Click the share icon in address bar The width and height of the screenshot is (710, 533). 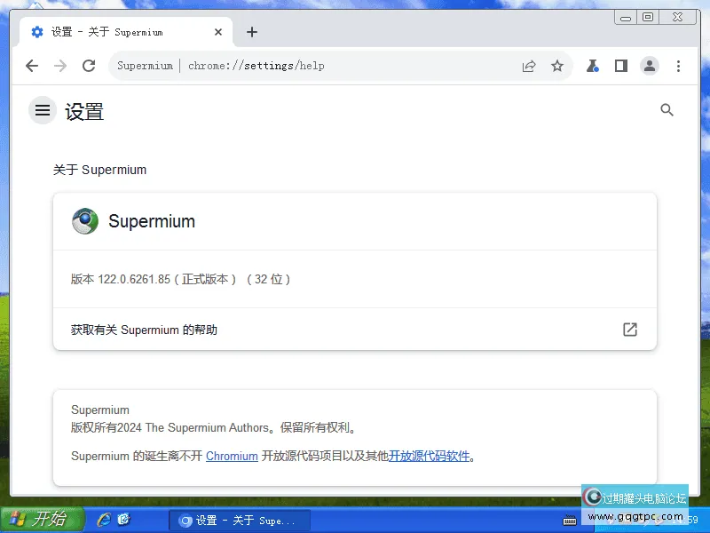tap(529, 65)
